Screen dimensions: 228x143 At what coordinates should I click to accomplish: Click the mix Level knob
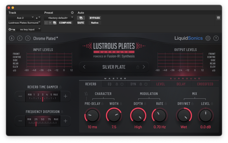click(205, 115)
